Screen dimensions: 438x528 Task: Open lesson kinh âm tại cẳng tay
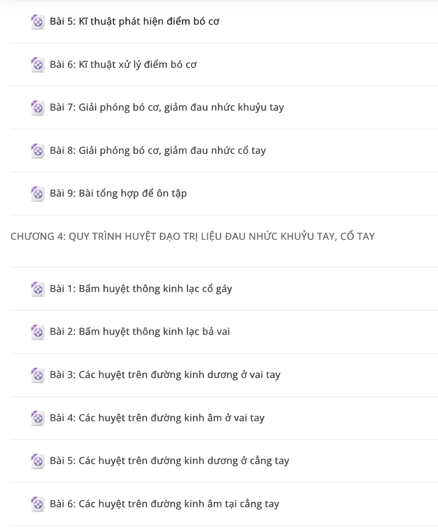164,504
